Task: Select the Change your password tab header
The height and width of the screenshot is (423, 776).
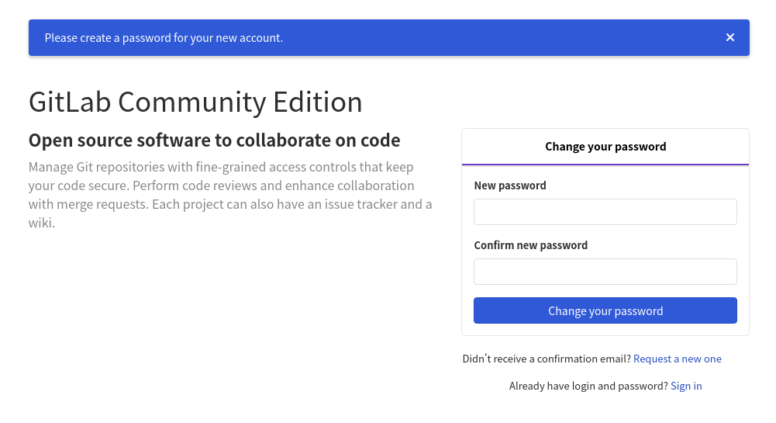Action: tap(605, 146)
